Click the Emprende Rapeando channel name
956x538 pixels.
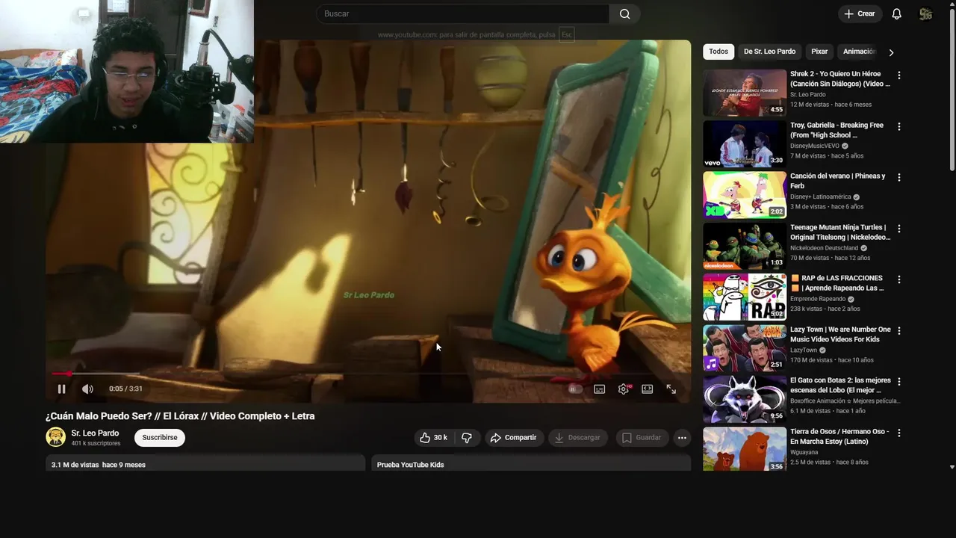pyautogui.click(x=818, y=299)
